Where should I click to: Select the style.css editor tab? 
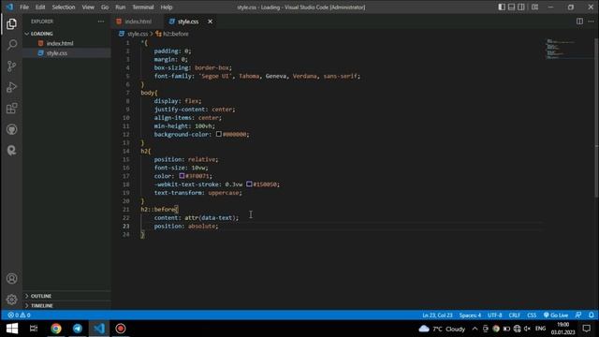point(188,22)
